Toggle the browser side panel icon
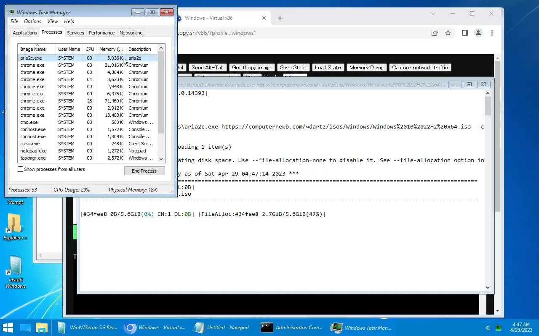539x336 pixels. [x=465, y=33]
